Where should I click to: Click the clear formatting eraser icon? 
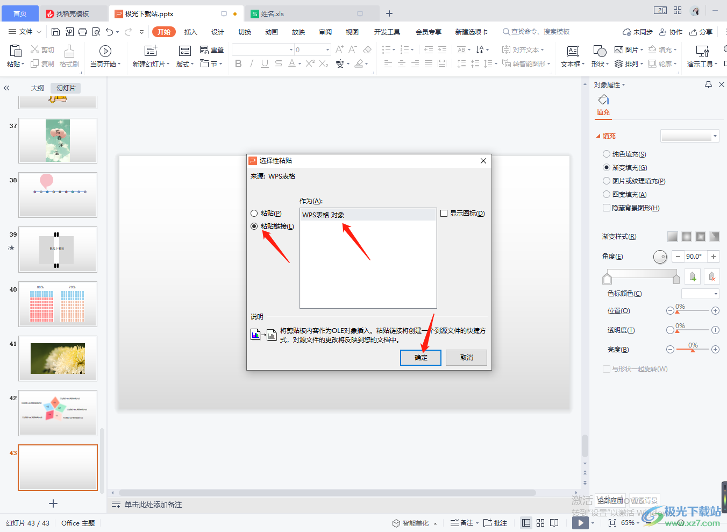367,49
